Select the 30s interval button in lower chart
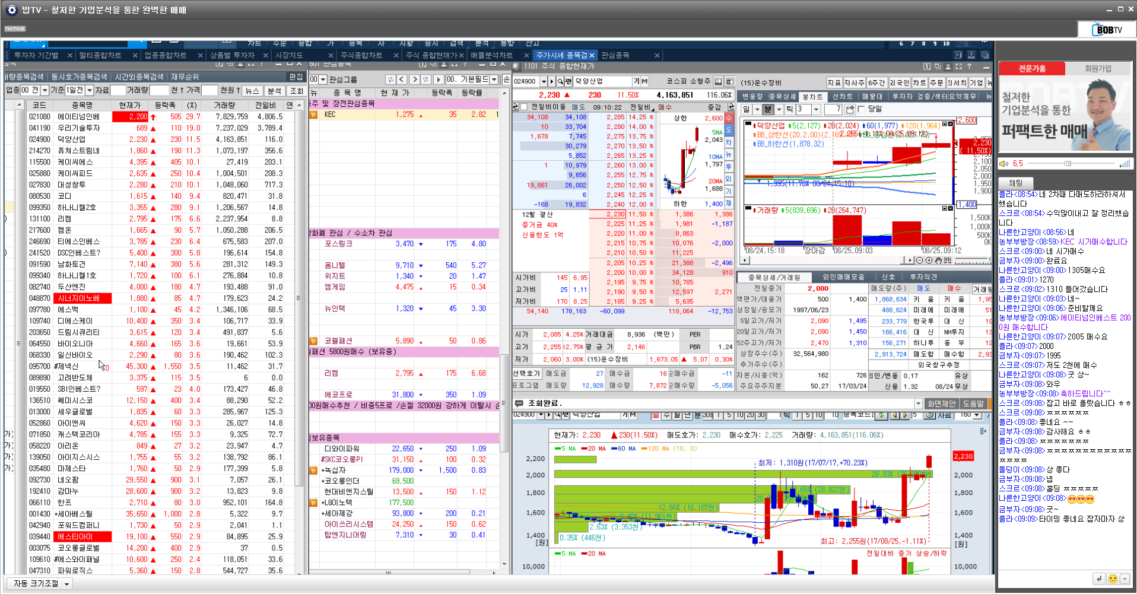Viewport: 1137px width, 594px height. [x=708, y=415]
